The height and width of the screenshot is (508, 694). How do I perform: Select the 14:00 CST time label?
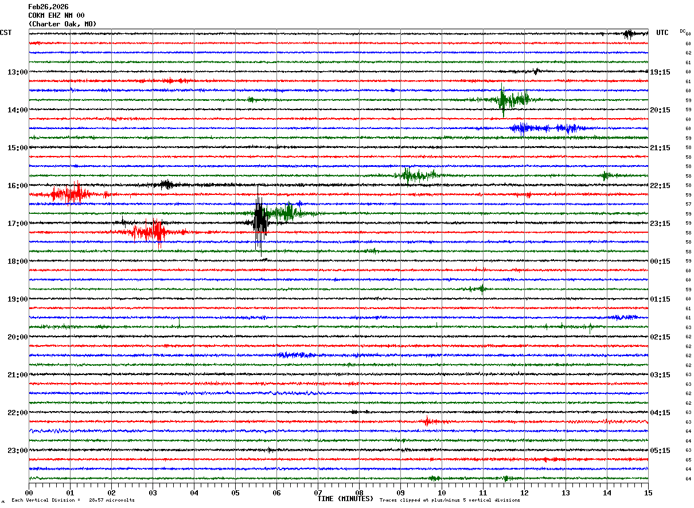pos(18,110)
